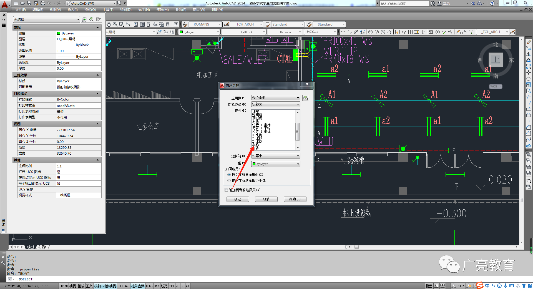Open the 运算符 等于 dropdown

276,156
